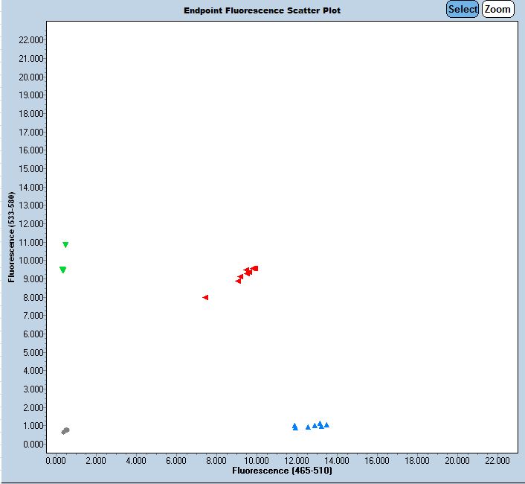Select the gray negative control cluster
This screenshot has height=484, width=525.
coord(65,430)
